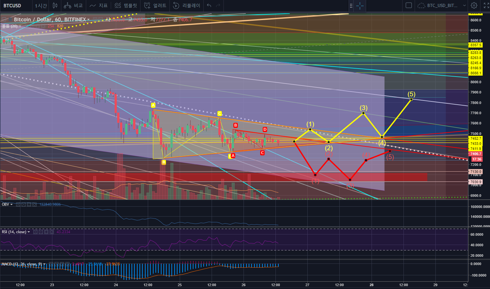Toggle MACD indicator visibility eye
Screen dimensions: 490x289
50,264
